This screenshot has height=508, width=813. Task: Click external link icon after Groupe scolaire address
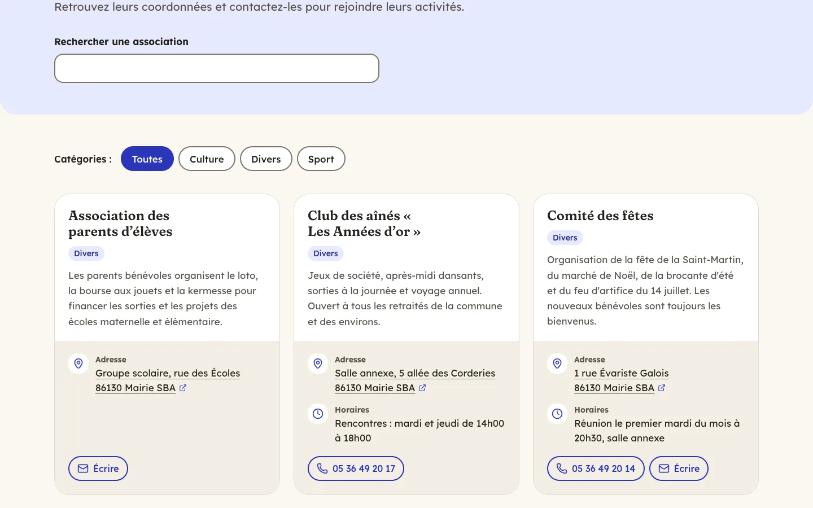[x=183, y=388]
